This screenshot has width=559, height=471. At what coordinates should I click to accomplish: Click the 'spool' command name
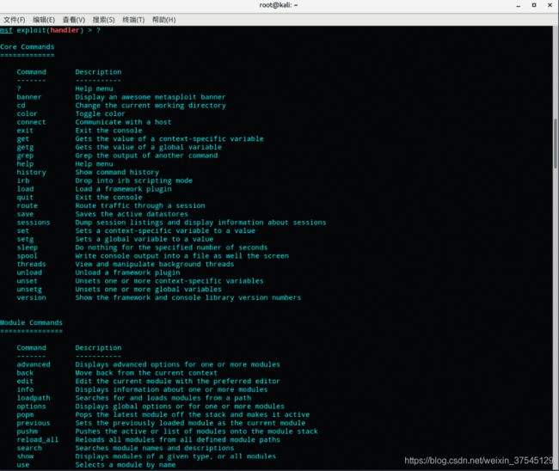28,256
